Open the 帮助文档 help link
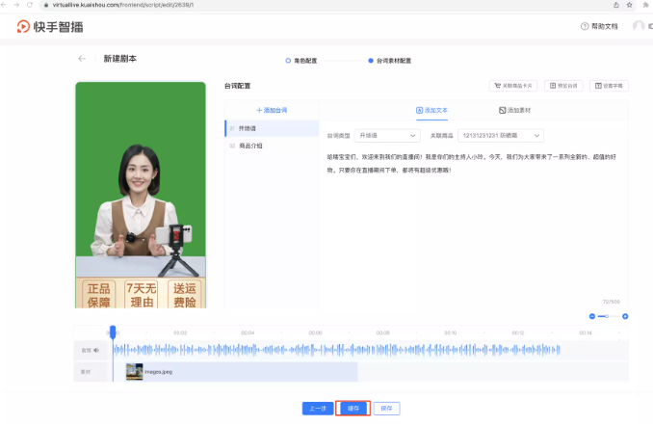This screenshot has height=426, width=653. [599, 26]
